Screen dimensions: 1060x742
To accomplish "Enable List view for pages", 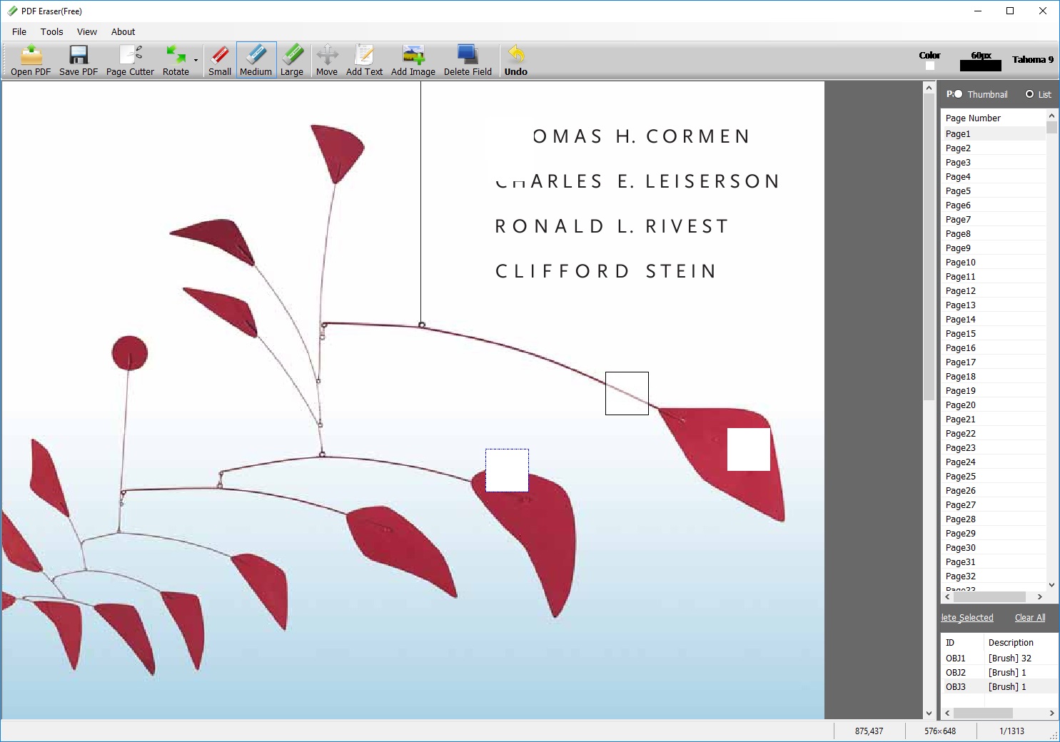I will pyautogui.click(x=1029, y=93).
